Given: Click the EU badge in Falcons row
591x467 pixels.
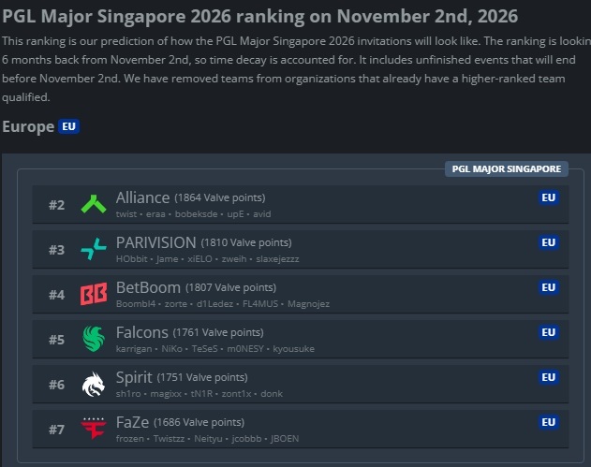Looking at the screenshot, I should click(x=549, y=332).
